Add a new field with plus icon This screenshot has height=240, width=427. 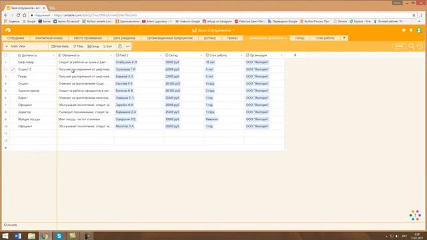[295, 55]
